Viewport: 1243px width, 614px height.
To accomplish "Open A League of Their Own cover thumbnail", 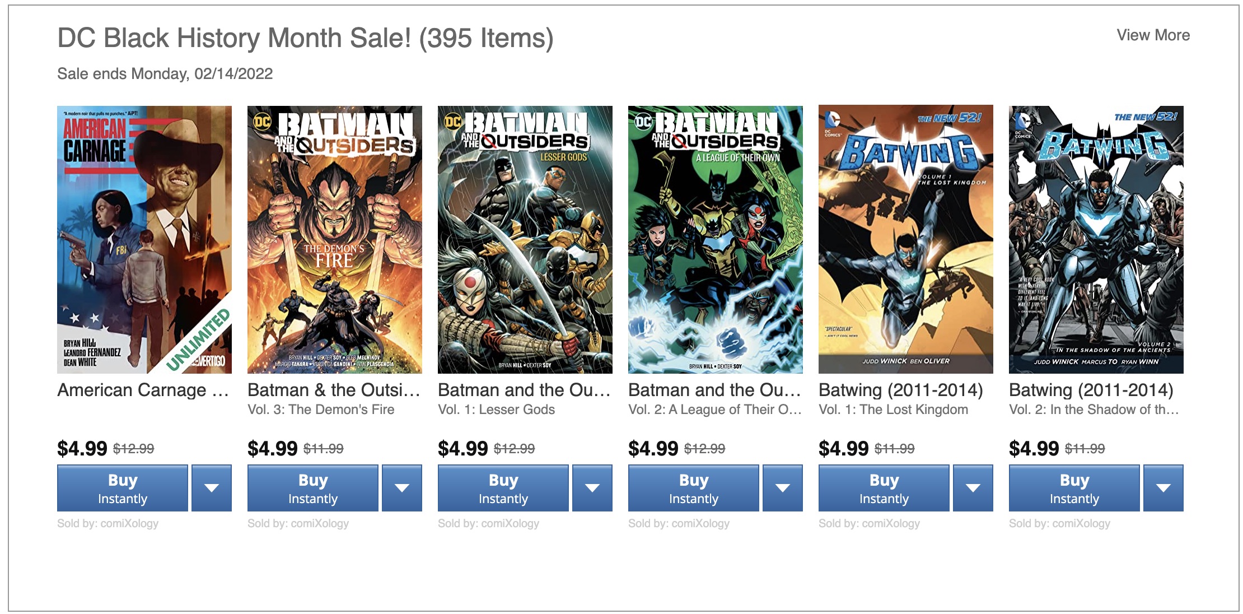I will (x=716, y=240).
